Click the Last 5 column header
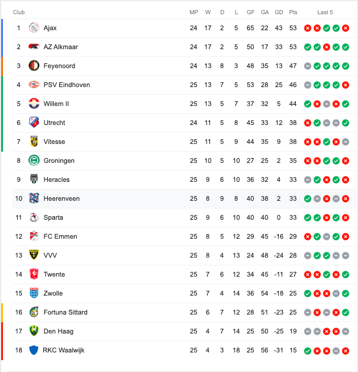 pyautogui.click(x=325, y=12)
